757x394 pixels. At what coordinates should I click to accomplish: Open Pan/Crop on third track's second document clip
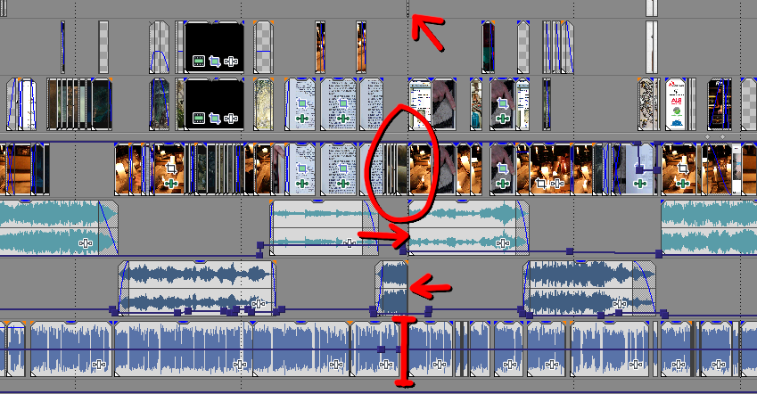tap(343, 168)
